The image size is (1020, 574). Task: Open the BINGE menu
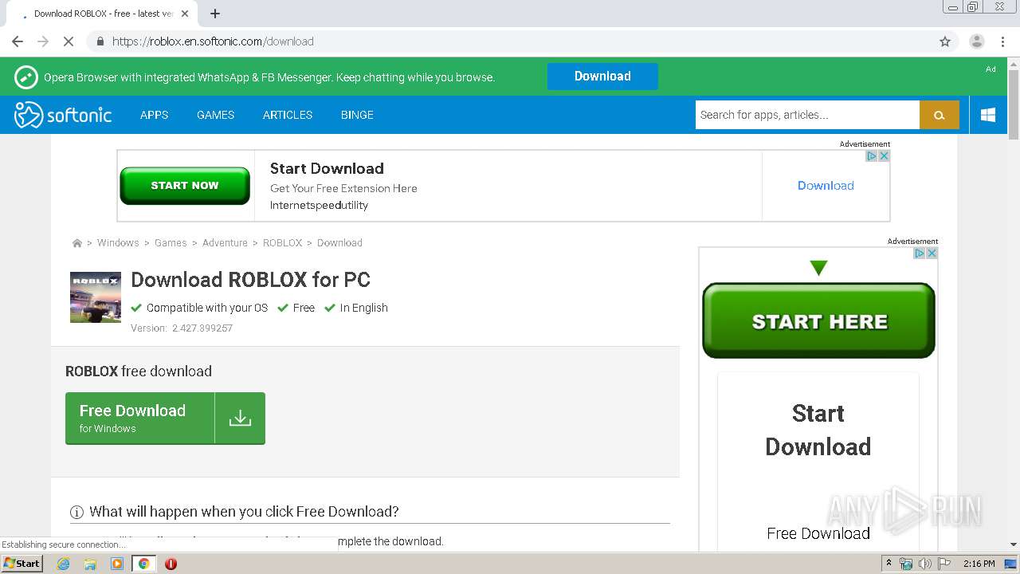(x=357, y=115)
